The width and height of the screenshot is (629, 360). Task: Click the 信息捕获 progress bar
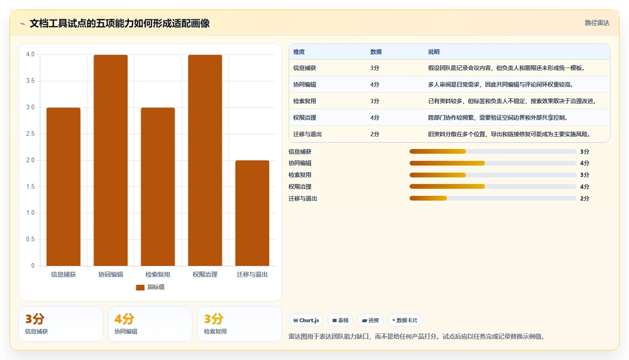tap(493, 151)
